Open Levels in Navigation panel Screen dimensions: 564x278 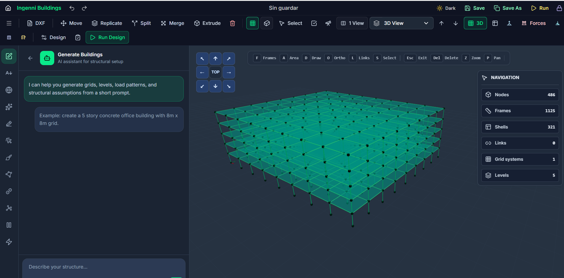520,175
